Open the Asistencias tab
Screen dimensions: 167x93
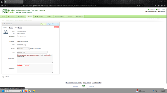coord(11,17)
